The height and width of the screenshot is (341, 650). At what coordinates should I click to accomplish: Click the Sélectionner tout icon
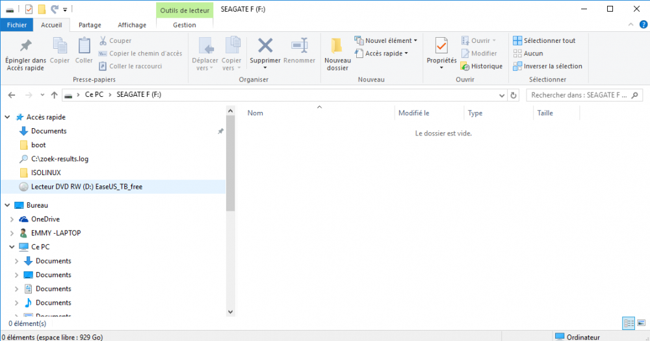pyautogui.click(x=517, y=40)
